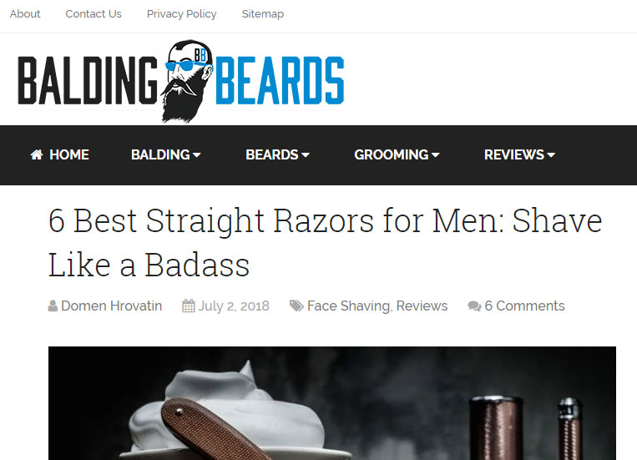
Task: Expand the Balding dropdown arrow
Action: [197, 154]
